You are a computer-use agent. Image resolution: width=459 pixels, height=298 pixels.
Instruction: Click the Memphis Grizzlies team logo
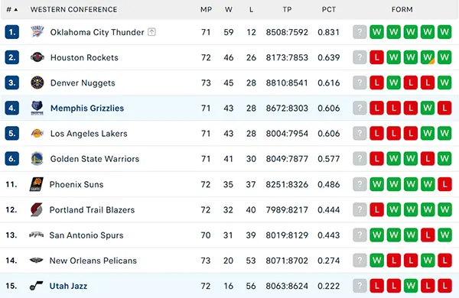tap(37, 109)
